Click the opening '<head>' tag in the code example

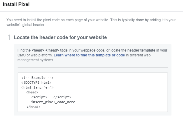(x=32, y=92)
